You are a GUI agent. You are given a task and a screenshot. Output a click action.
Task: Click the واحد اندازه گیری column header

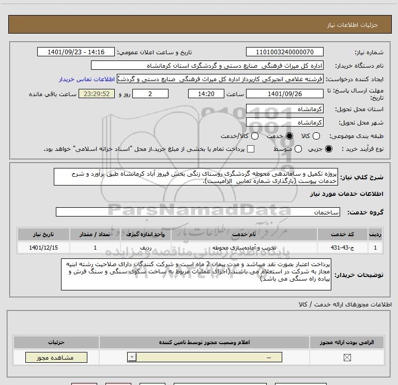146,234
